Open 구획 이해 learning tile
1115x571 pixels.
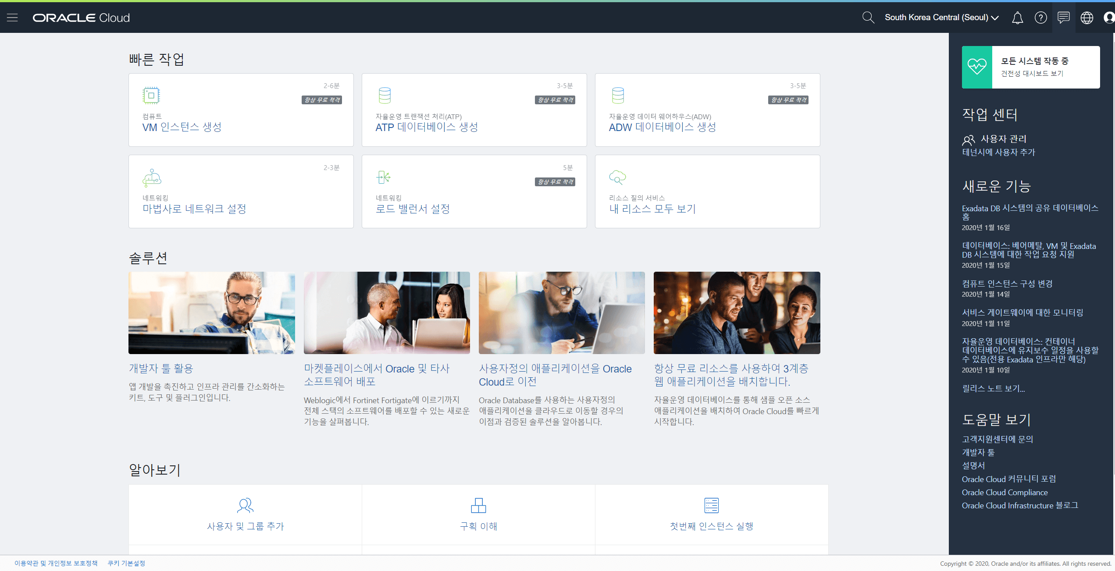(x=478, y=515)
